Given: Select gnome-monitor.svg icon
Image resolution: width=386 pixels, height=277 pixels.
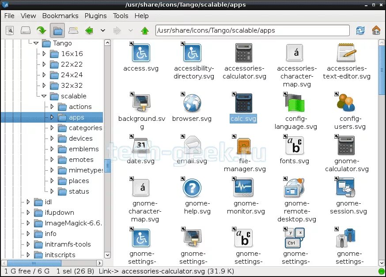Looking at the screenshot, I should click(x=244, y=187).
